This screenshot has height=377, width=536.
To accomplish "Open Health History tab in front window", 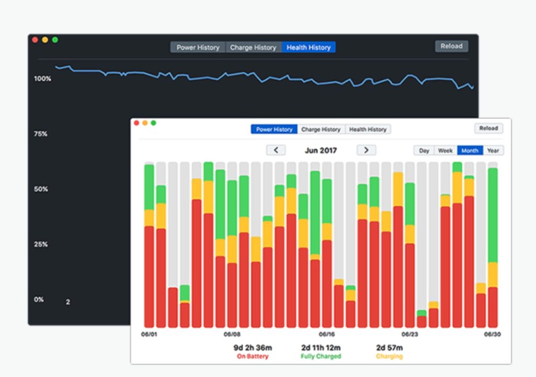I will pyautogui.click(x=367, y=130).
